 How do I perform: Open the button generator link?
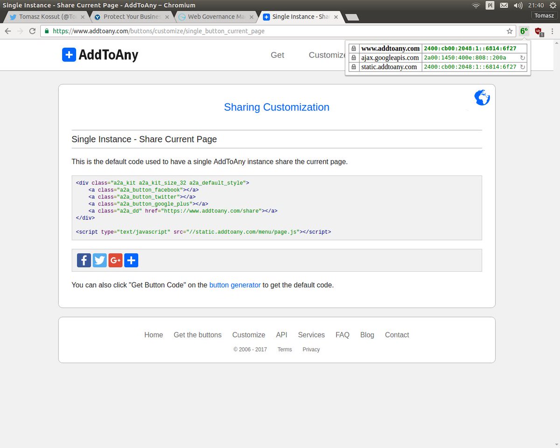click(235, 285)
